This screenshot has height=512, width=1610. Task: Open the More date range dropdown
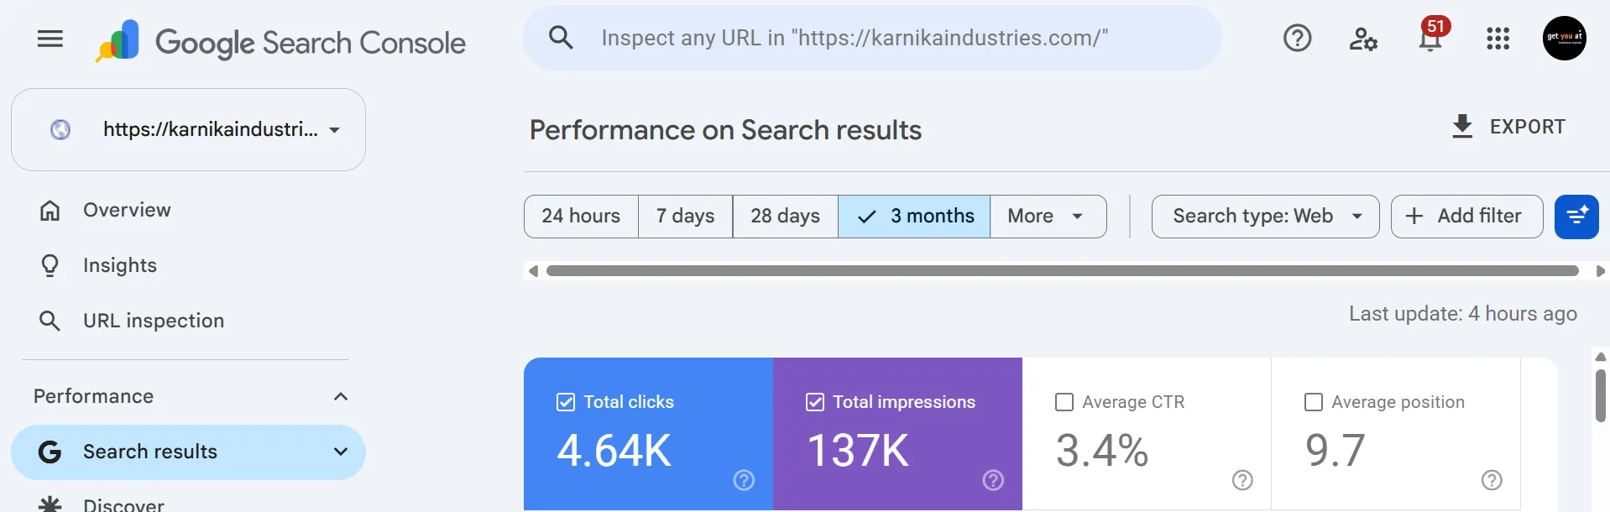pyautogui.click(x=1048, y=217)
